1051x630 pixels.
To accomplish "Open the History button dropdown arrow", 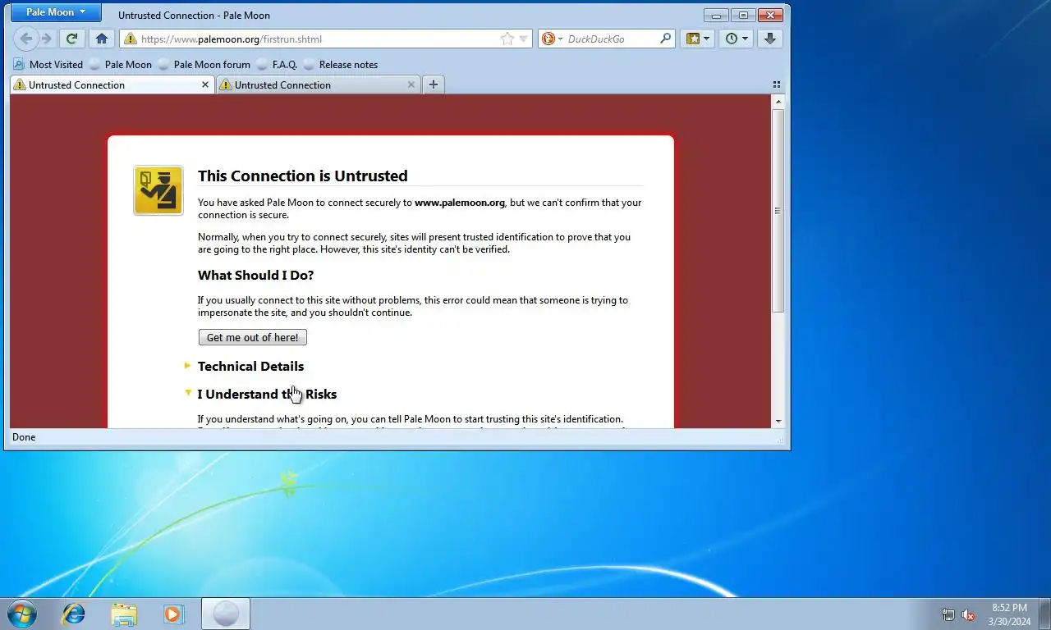I will pos(745,39).
